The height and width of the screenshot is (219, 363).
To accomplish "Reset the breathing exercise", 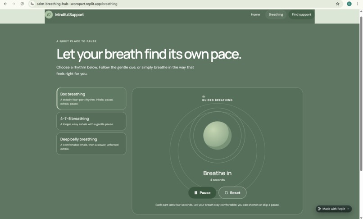I will click(x=232, y=192).
